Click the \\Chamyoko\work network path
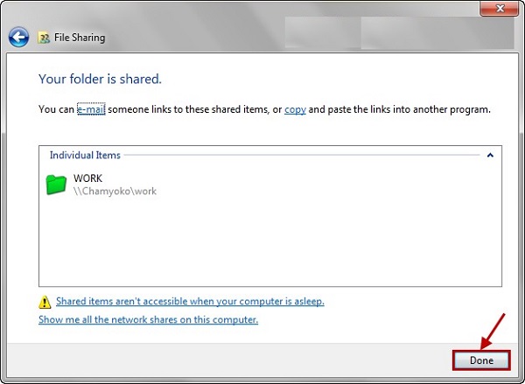This screenshot has height=384, width=525. (x=115, y=191)
